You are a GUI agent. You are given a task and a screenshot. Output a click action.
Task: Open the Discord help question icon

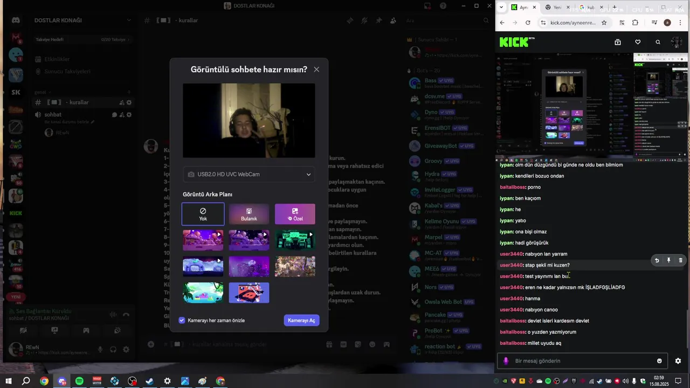pyautogui.click(x=443, y=6)
